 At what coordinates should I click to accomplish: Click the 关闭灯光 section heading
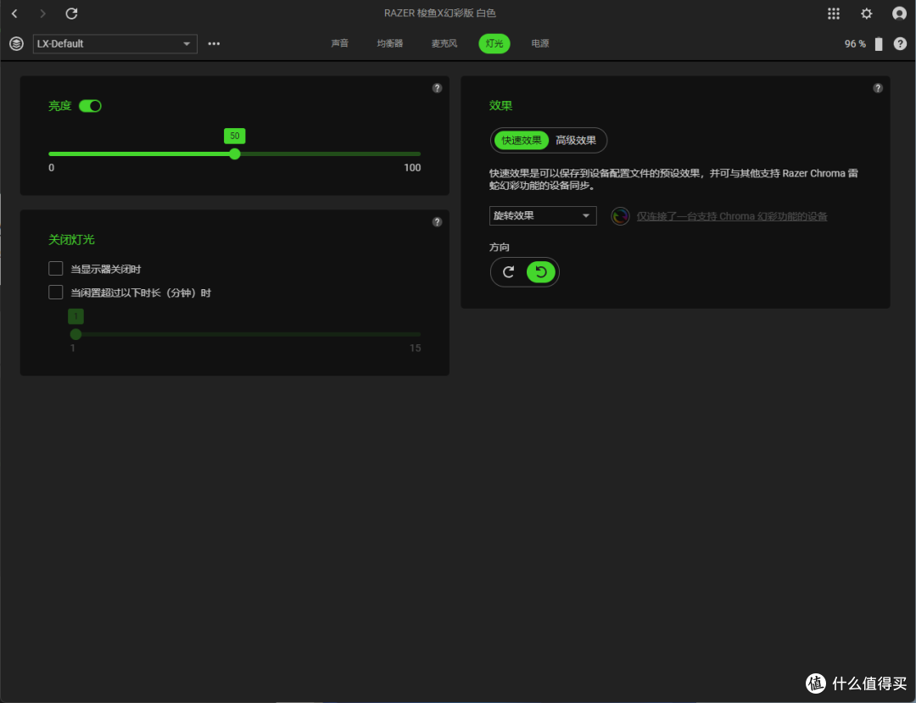[x=71, y=239]
